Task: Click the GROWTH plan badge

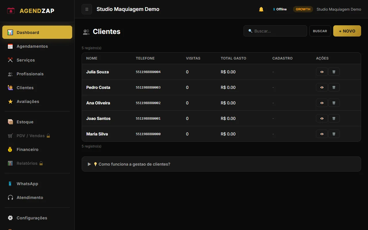Action: pyautogui.click(x=303, y=9)
